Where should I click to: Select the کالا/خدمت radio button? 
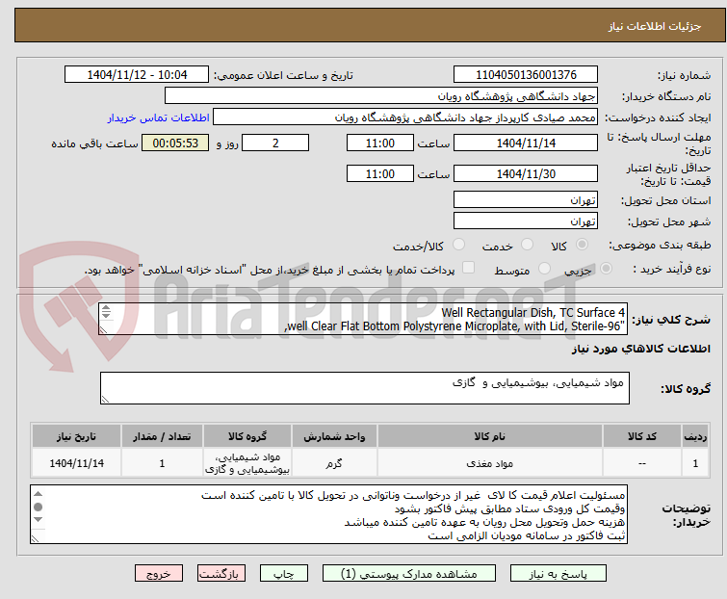(458, 245)
